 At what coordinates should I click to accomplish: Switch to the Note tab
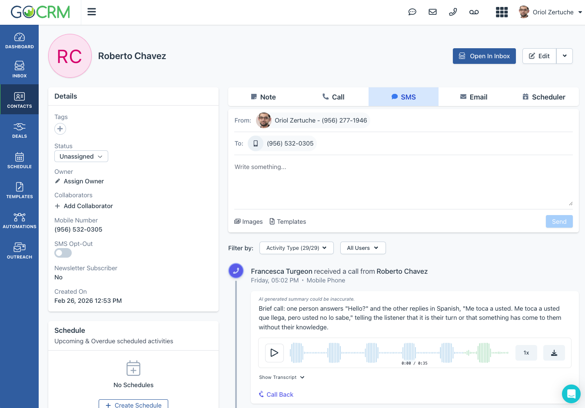click(x=263, y=97)
